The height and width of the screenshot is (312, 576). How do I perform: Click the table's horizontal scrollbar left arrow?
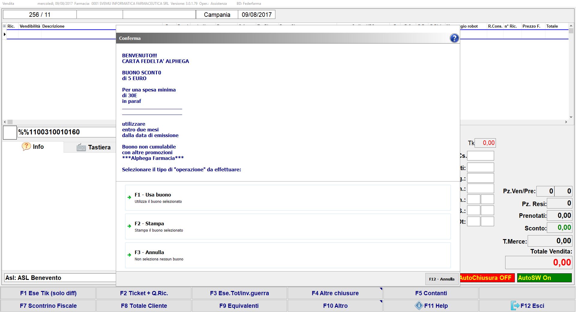(5, 122)
